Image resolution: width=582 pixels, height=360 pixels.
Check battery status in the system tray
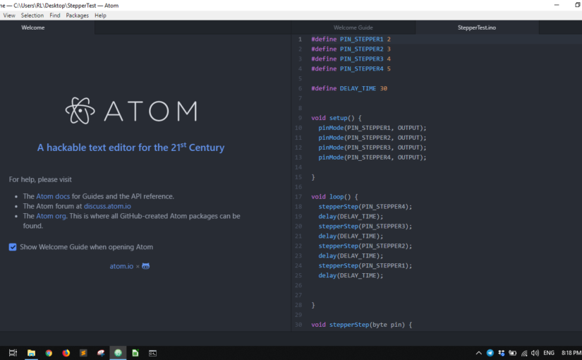click(513, 353)
